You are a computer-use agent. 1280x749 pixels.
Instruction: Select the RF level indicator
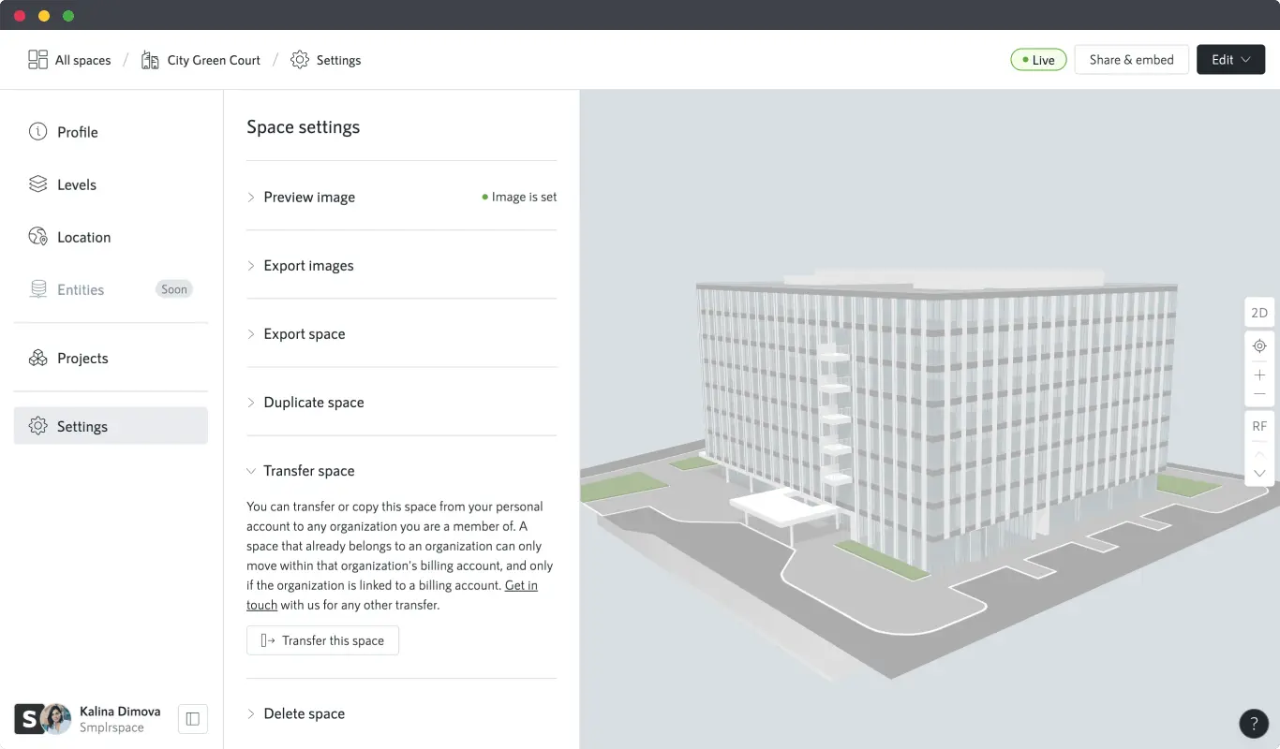[x=1259, y=426]
